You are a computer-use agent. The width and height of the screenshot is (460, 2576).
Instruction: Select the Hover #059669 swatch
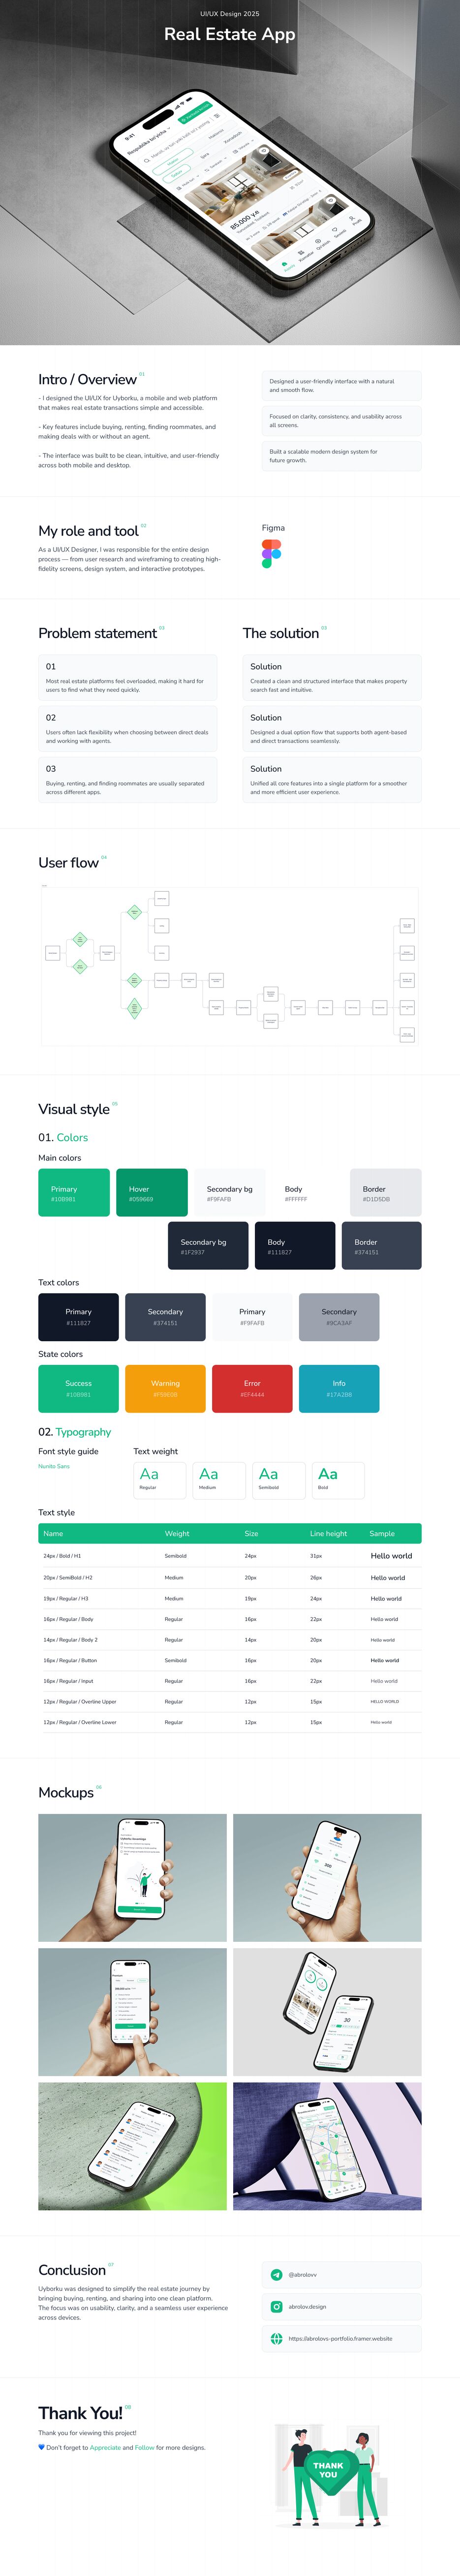point(152,1193)
